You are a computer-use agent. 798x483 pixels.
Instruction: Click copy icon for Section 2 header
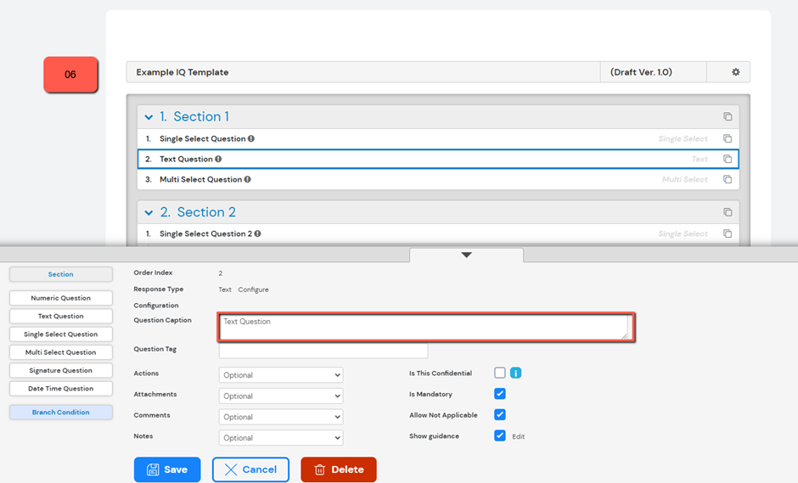tap(728, 212)
